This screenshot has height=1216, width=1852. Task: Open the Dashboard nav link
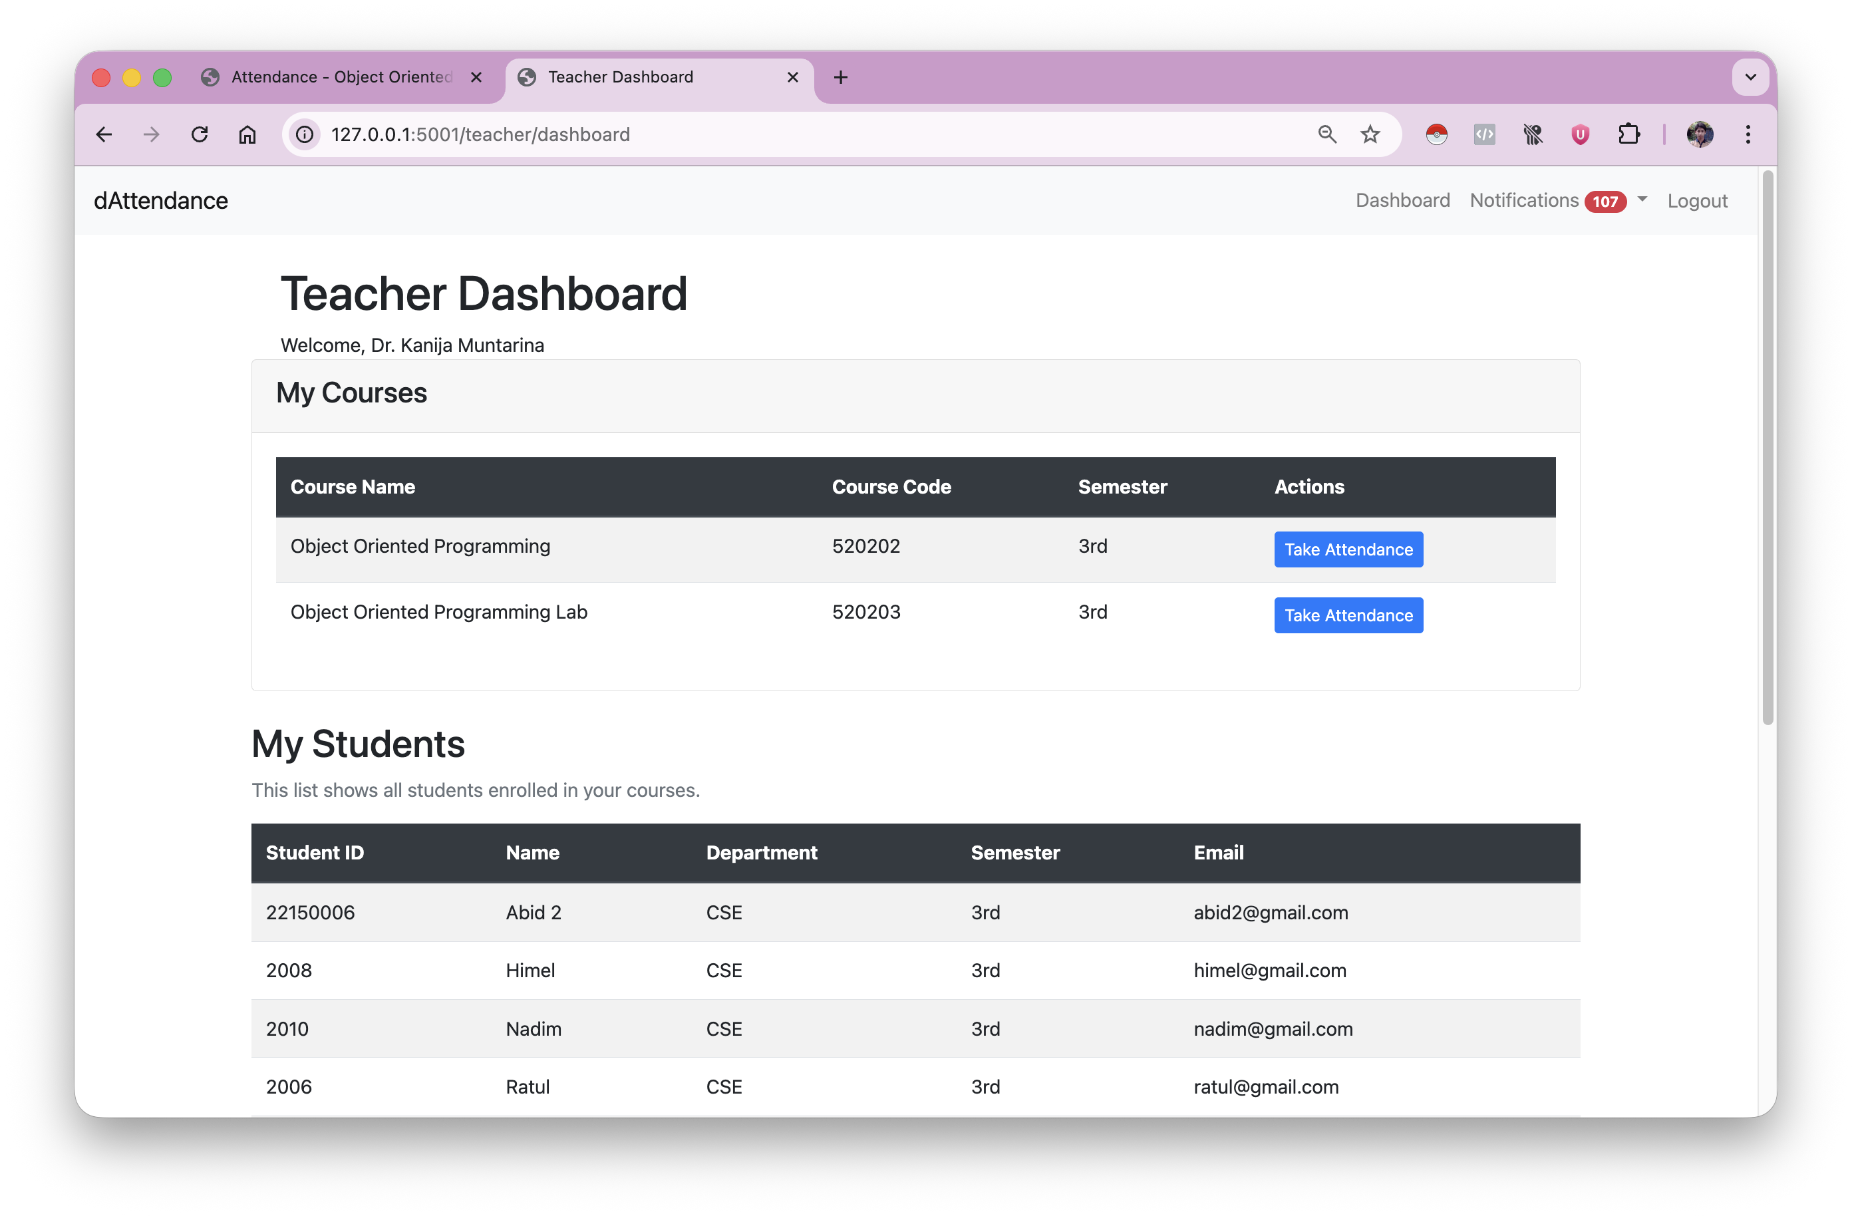tap(1402, 201)
